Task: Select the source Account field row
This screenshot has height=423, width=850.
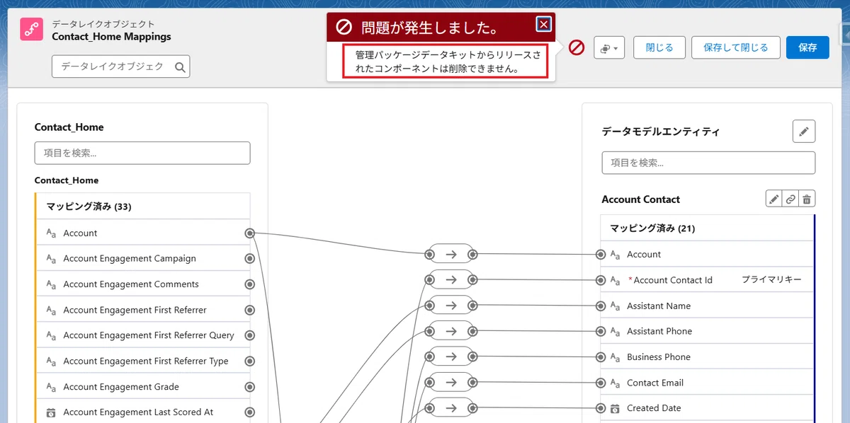Action: 143,233
